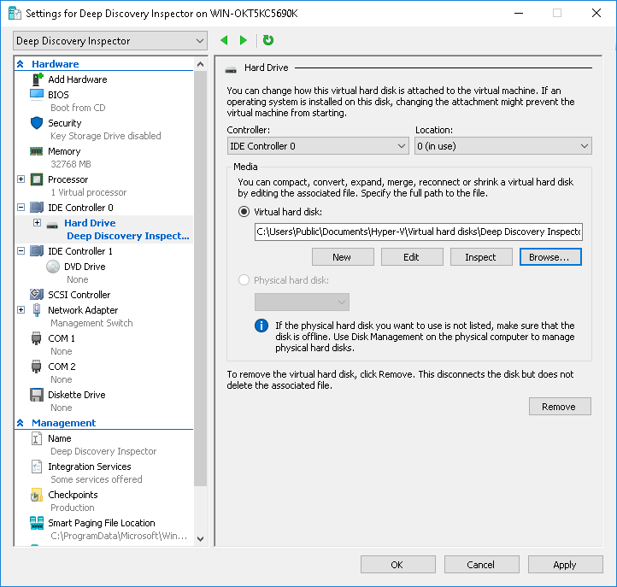Viewport: 617px width, 587px height.
Task: Expand the Network Adapter tree node
Action: pos(21,310)
